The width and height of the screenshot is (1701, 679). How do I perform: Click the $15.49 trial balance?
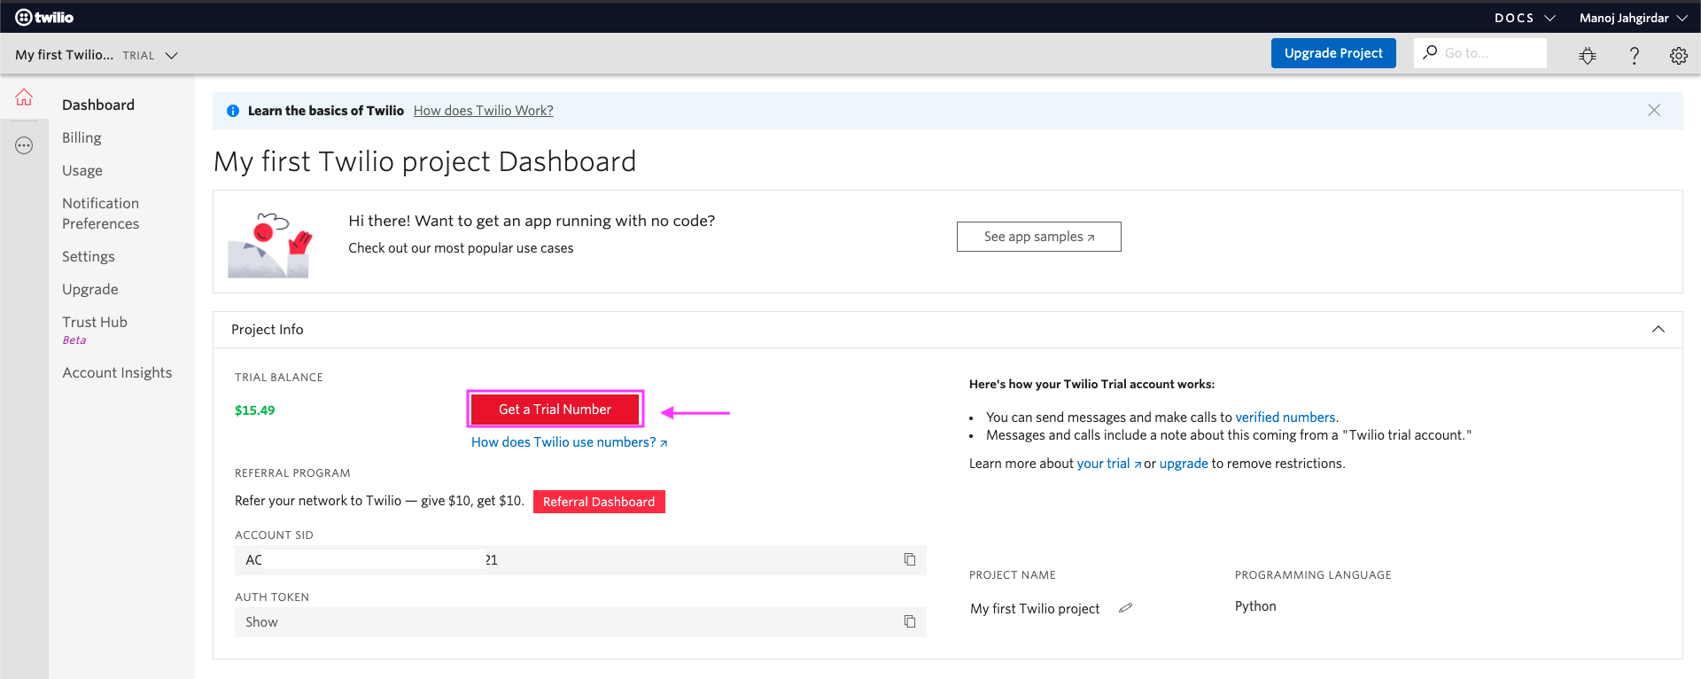(255, 410)
